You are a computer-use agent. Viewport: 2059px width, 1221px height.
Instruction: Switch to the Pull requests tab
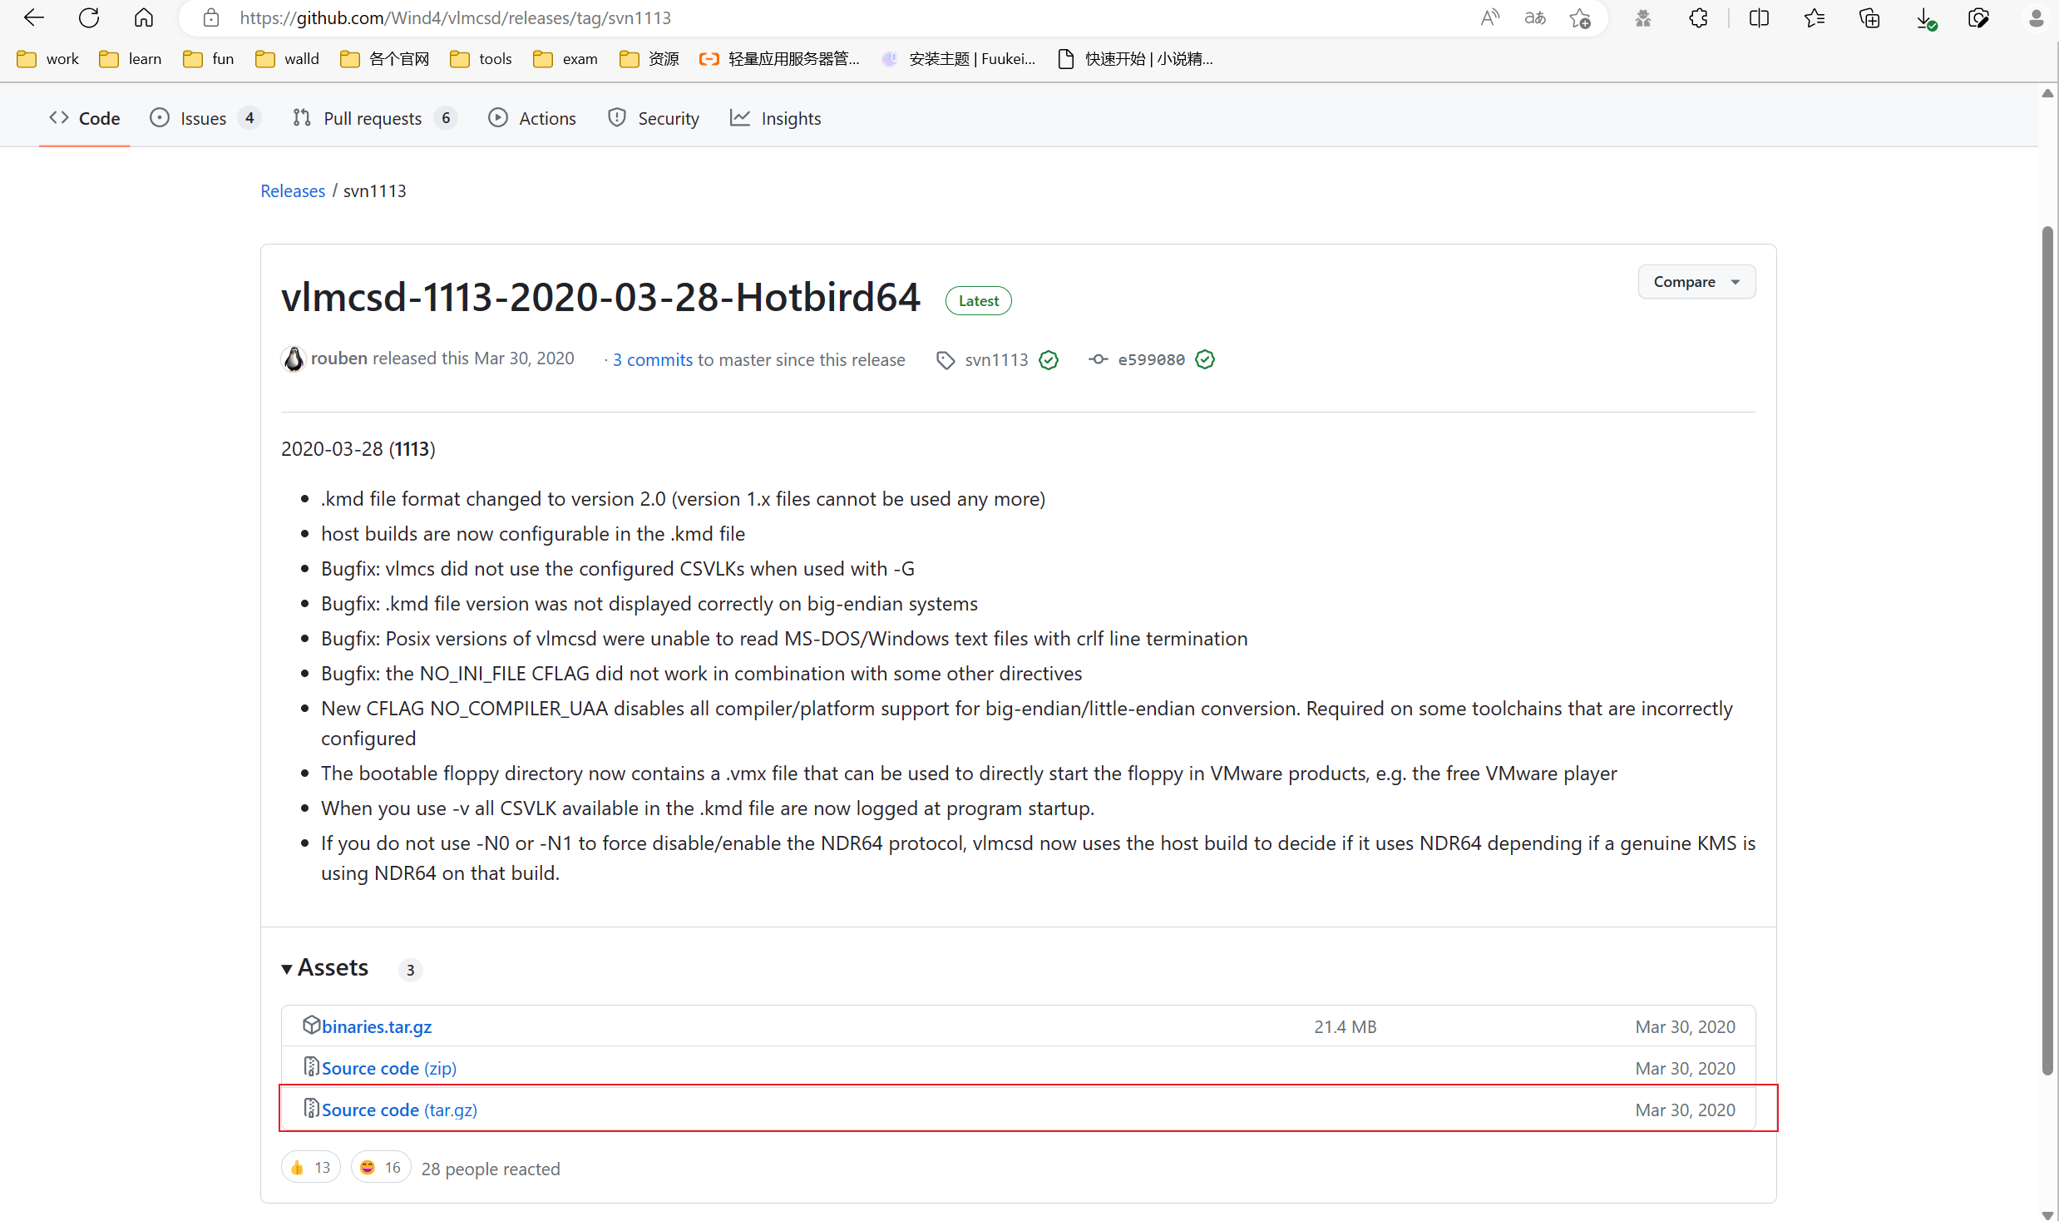pyautogui.click(x=373, y=118)
